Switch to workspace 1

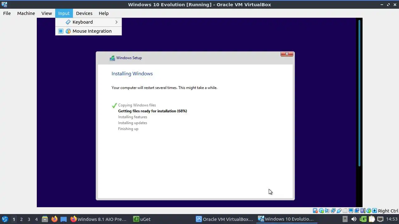[14, 219]
